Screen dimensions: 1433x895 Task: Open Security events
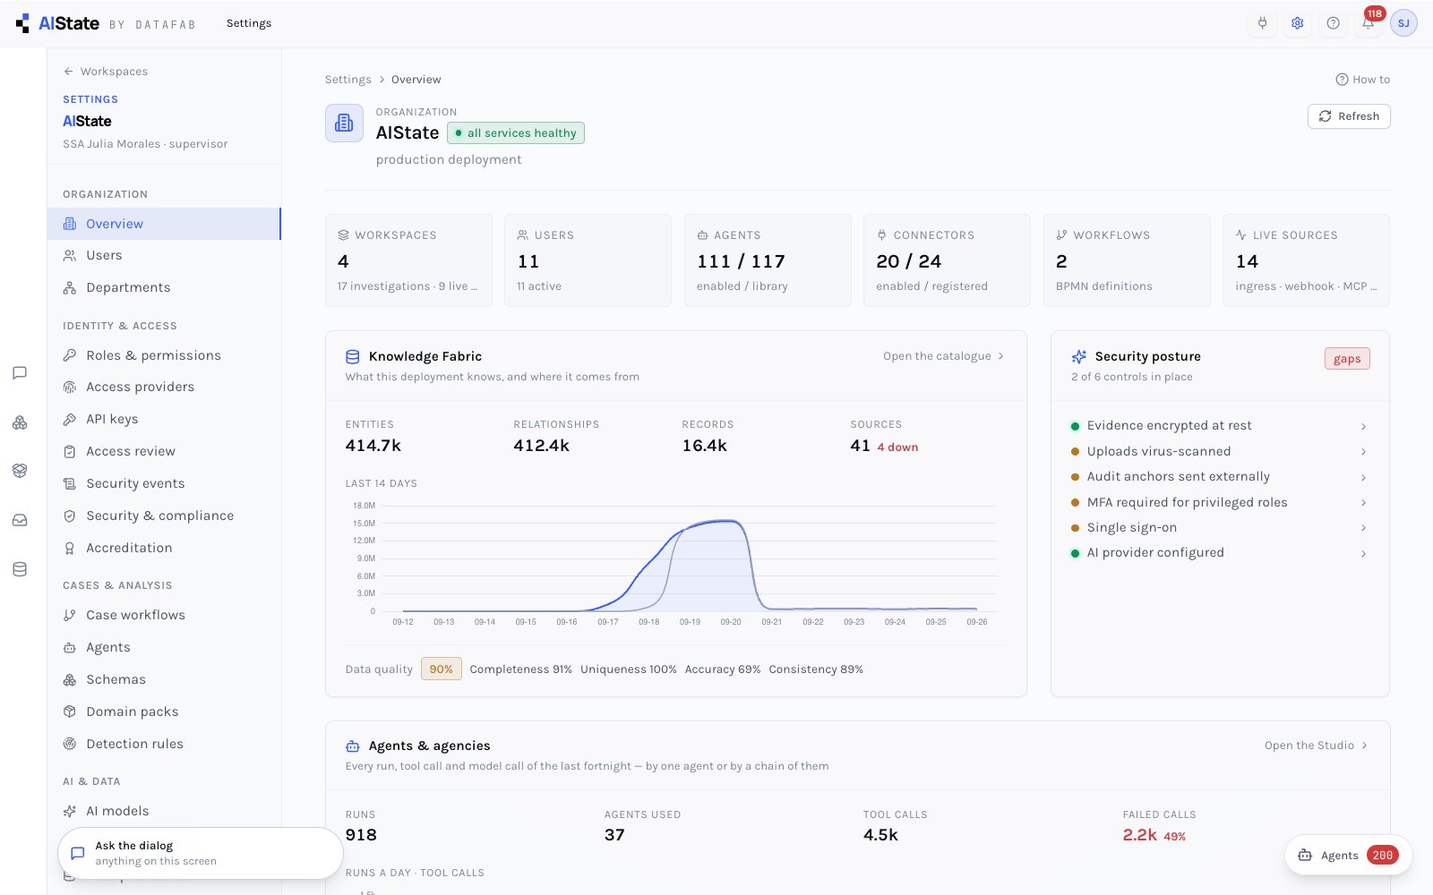(164, 483)
